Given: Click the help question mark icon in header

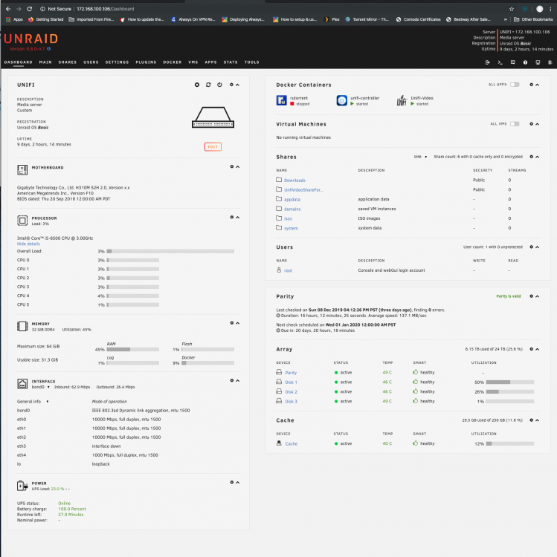Looking at the screenshot, I should 525,62.
